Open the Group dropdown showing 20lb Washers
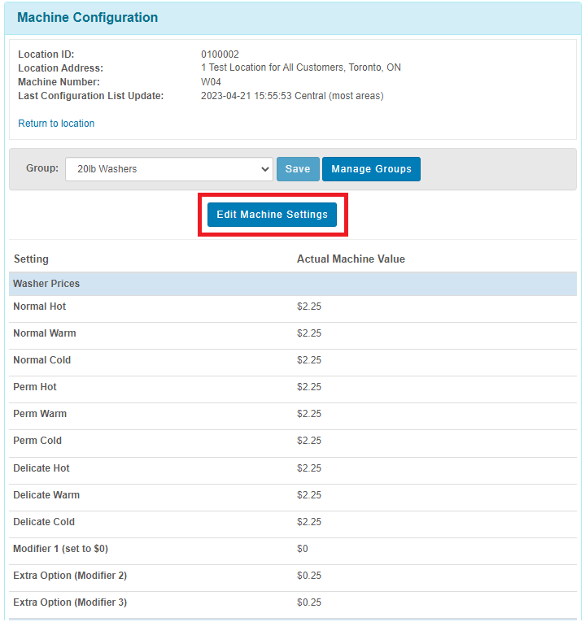585x622 pixels. pyautogui.click(x=169, y=169)
